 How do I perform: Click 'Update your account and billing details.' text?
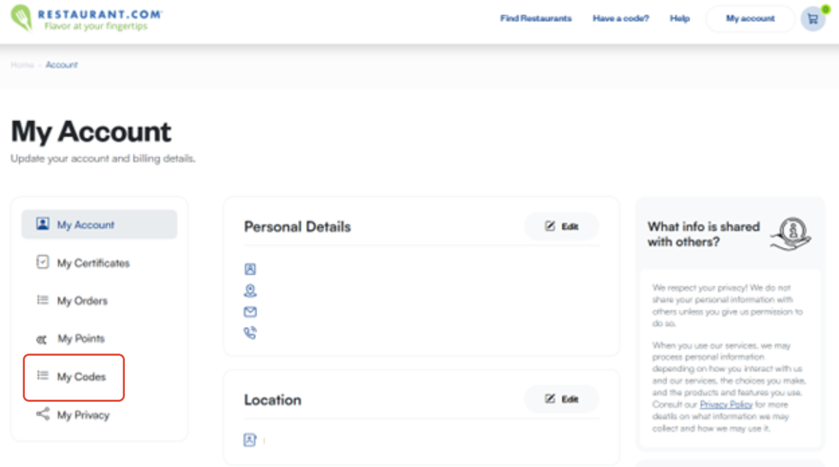point(103,158)
